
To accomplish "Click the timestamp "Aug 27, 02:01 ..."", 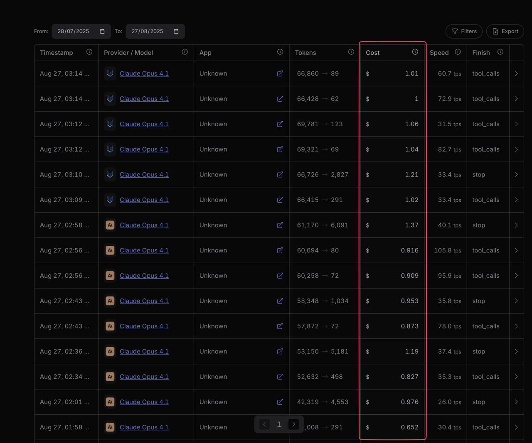I will [64, 402].
